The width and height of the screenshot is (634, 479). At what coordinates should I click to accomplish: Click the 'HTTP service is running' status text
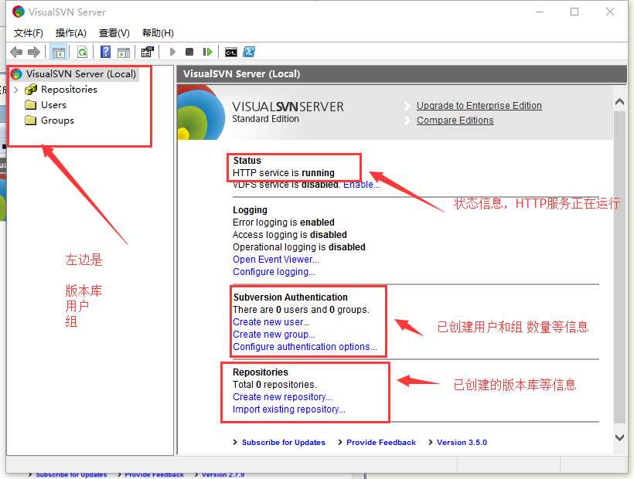(284, 173)
